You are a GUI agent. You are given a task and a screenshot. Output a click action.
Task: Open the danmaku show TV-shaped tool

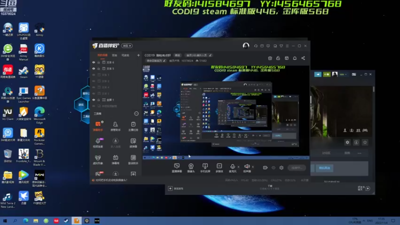point(115,159)
